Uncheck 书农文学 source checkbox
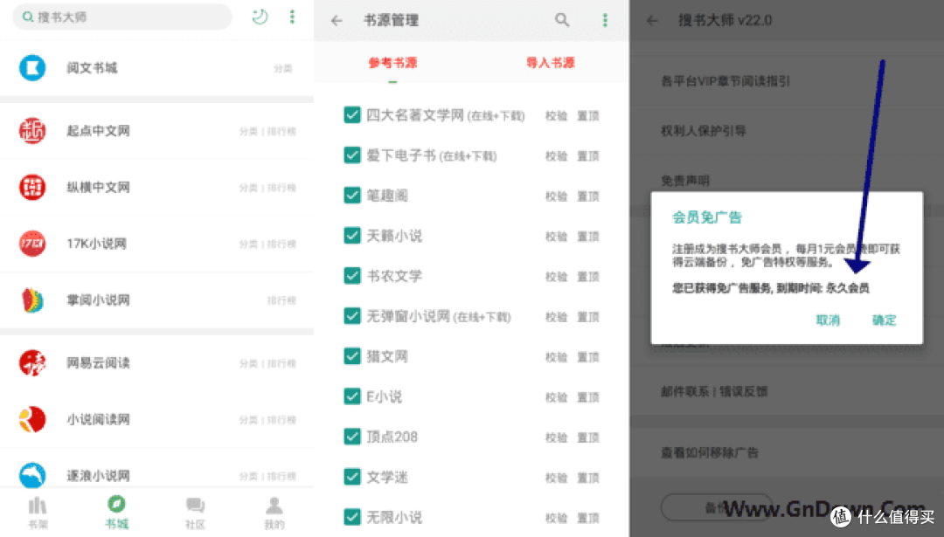This screenshot has width=944, height=537. 352,276
